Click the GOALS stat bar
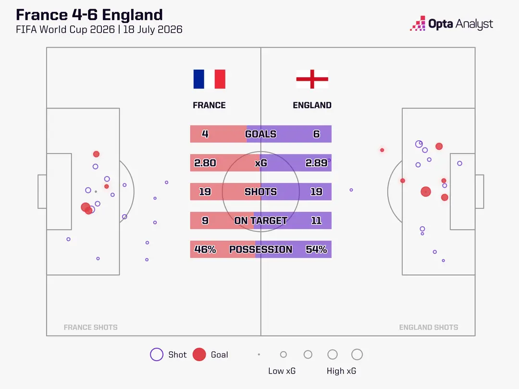Image resolution: width=519 pixels, height=389 pixels. pyautogui.click(x=260, y=134)
